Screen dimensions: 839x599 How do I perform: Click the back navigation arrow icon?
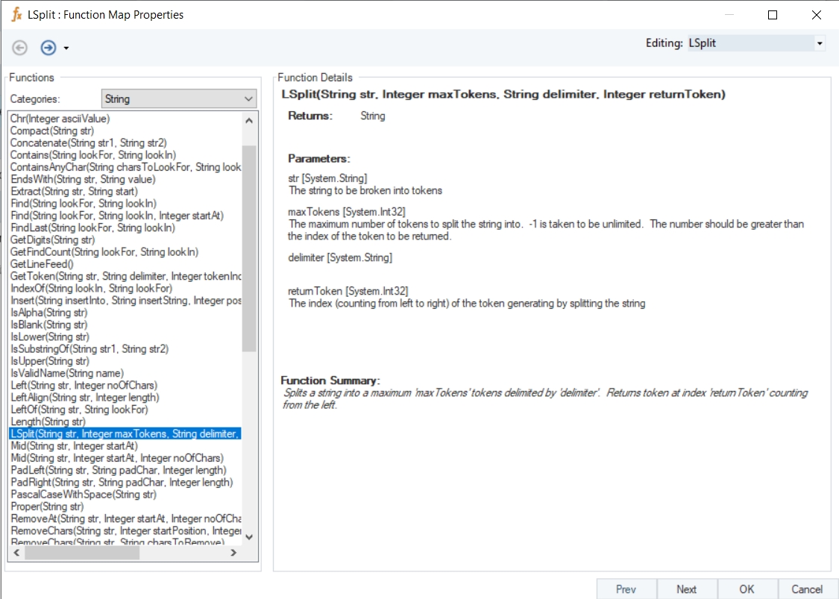click(x=20, y=48)
